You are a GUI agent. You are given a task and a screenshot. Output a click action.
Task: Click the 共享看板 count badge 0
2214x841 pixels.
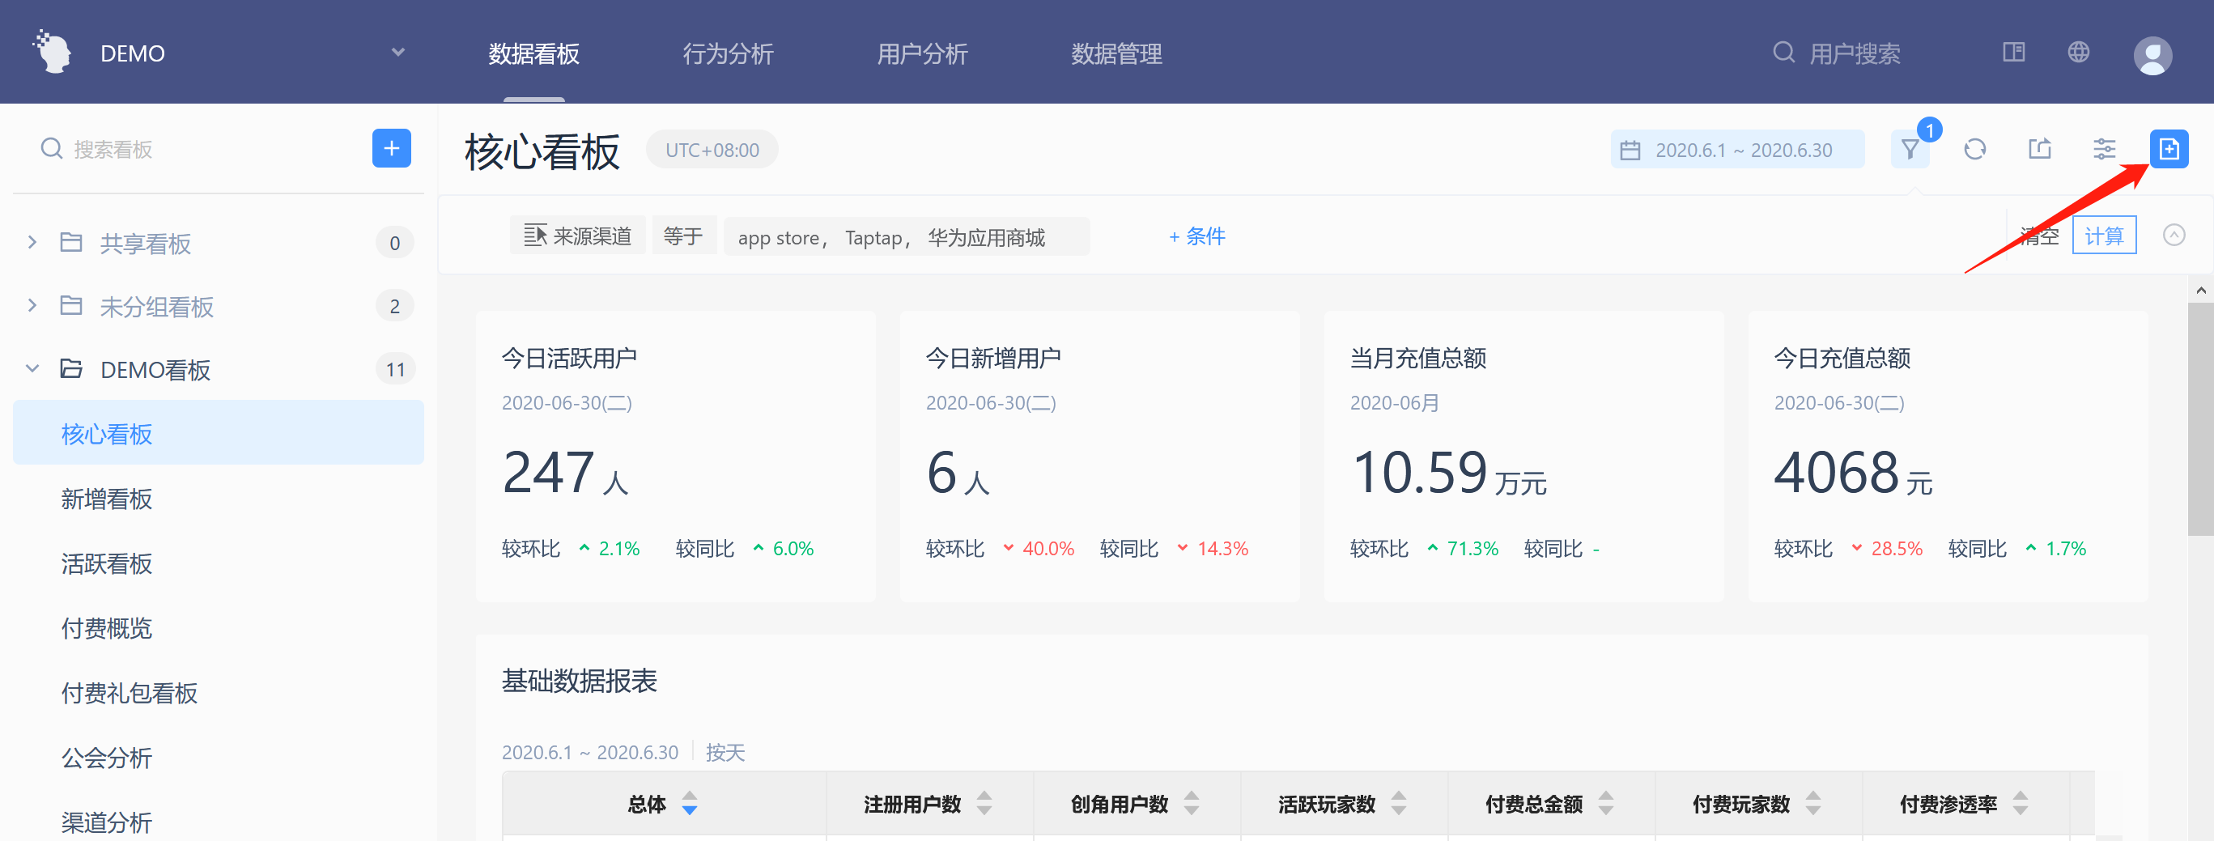point(394,243)
